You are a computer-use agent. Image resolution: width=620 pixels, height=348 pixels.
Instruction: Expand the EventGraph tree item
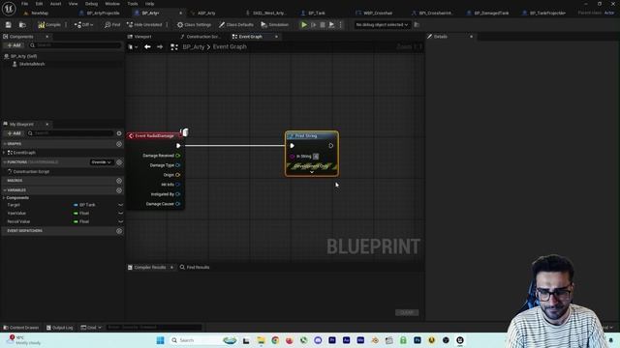point(4,153)
